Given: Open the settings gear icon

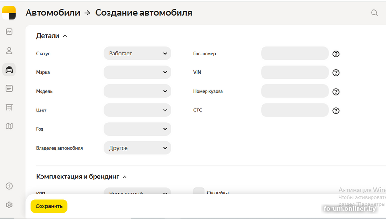Looking at the screenshot, I should [x=9, y=205].
